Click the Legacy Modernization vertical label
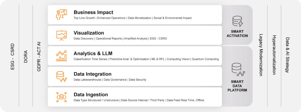The image size is (301, 112). click(260, 55)
